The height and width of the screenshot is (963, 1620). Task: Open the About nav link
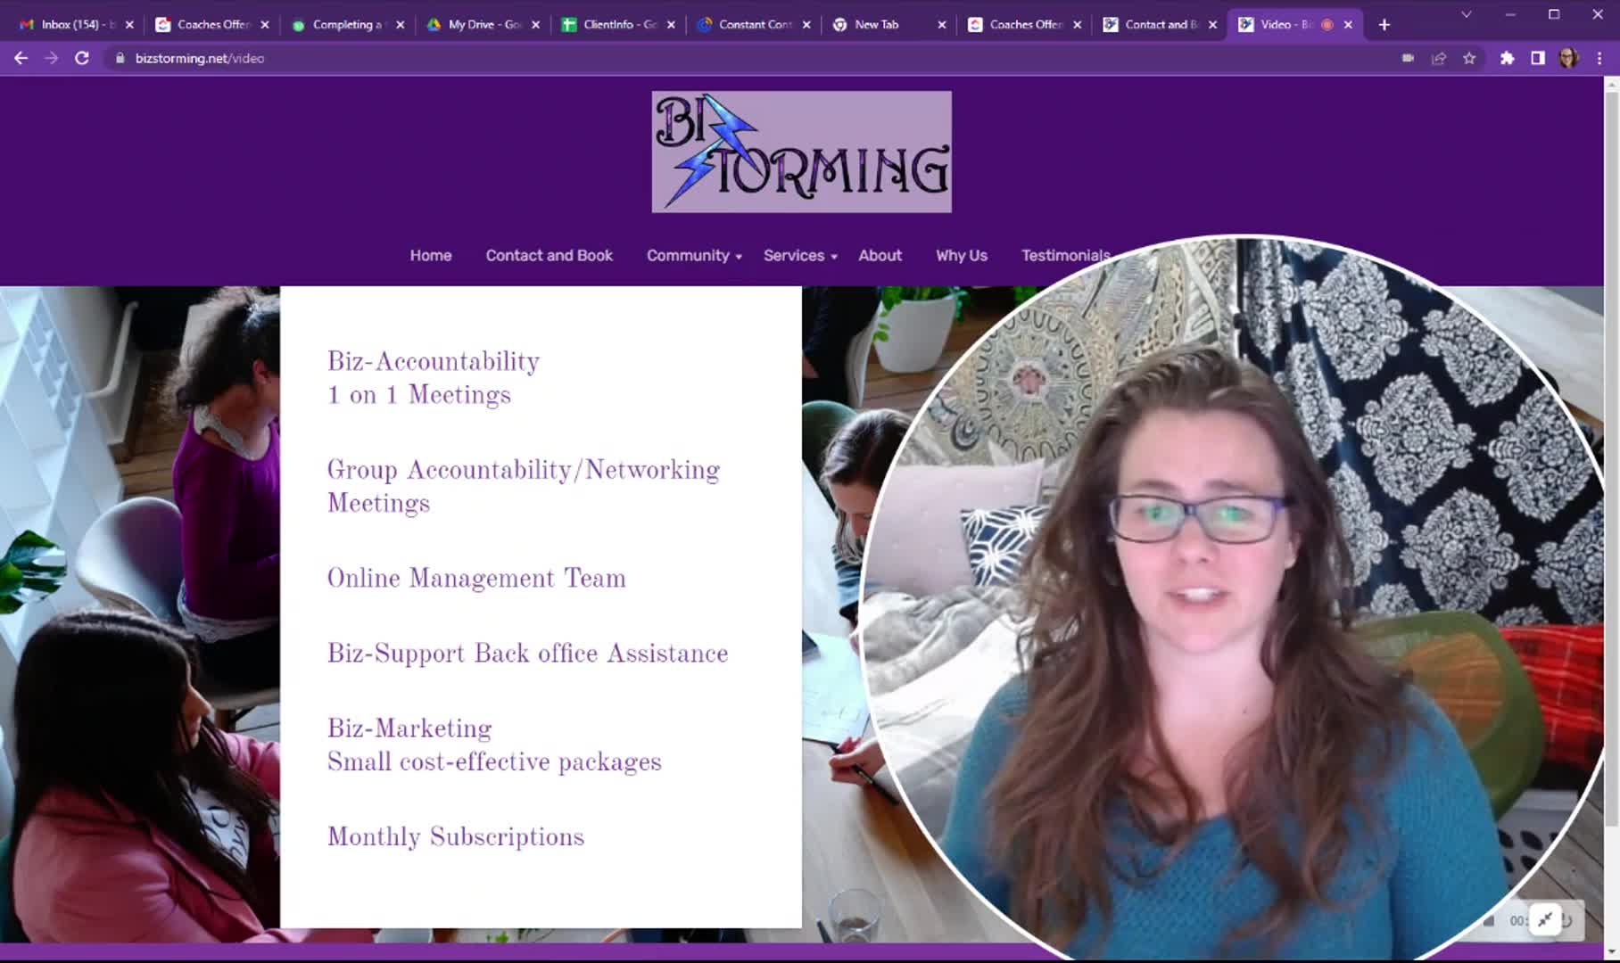pyautogui.click(x=880, y=256)
